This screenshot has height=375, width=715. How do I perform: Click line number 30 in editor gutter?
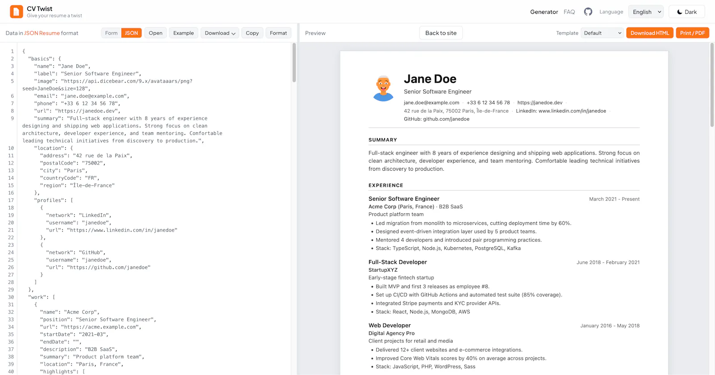(11, 297)
